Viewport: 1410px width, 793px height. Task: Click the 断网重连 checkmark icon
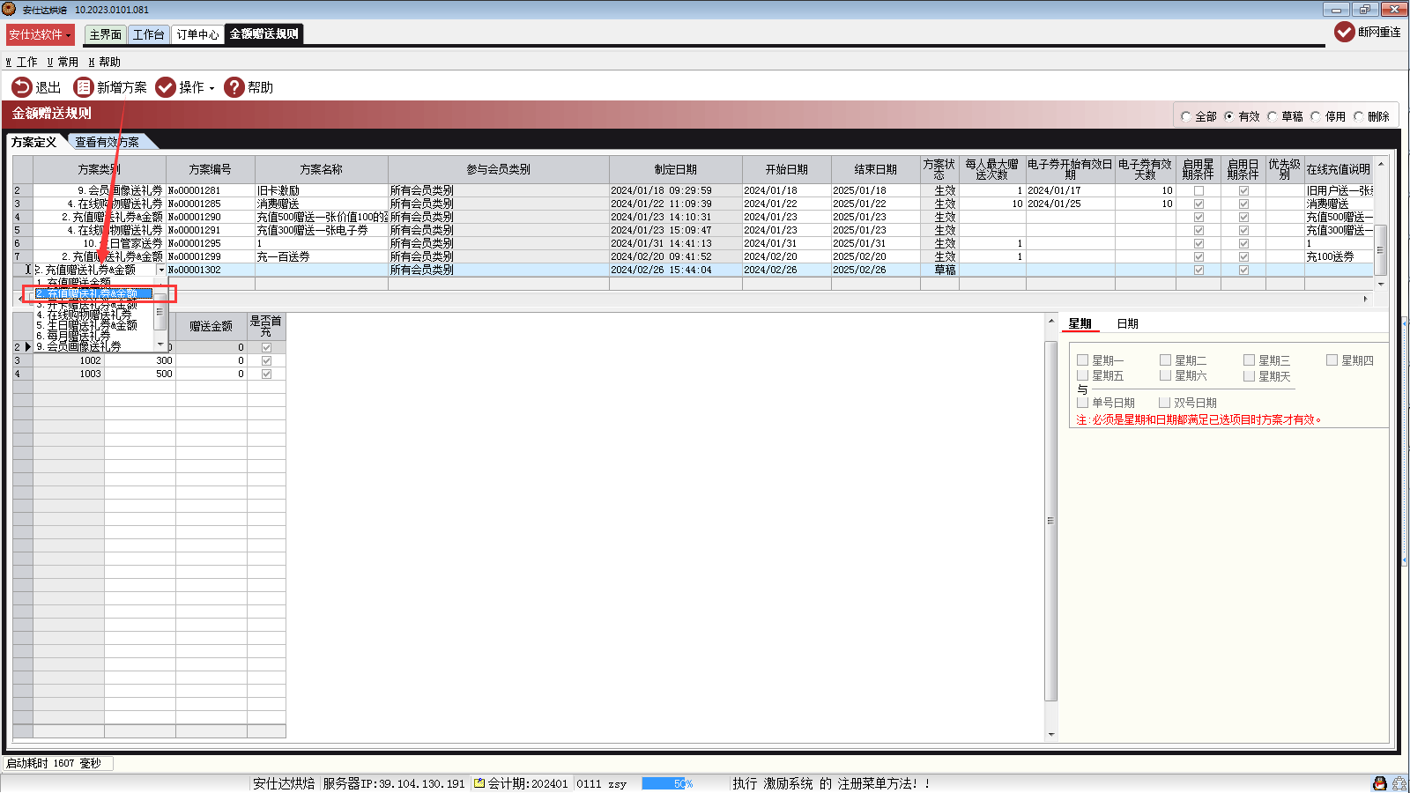click(1345, 32)
